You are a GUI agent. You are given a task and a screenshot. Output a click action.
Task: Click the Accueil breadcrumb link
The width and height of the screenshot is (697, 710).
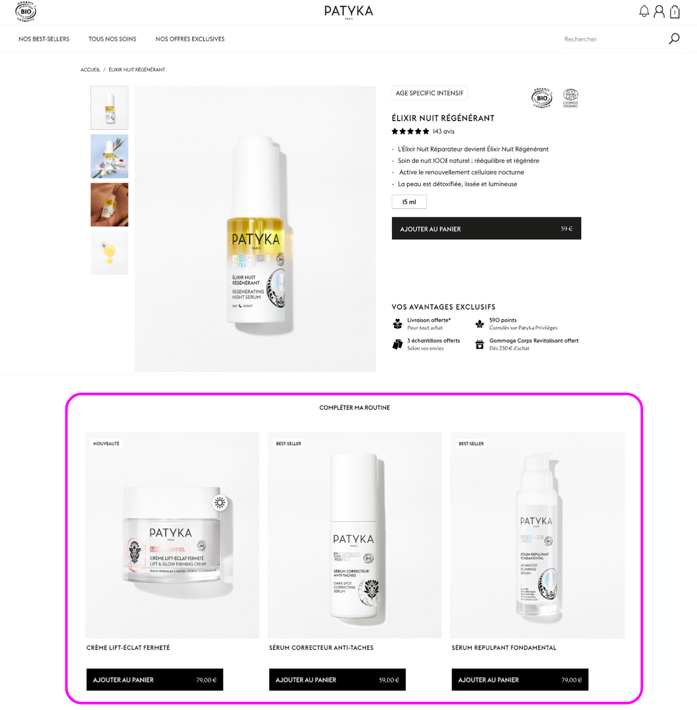(90, 70)
